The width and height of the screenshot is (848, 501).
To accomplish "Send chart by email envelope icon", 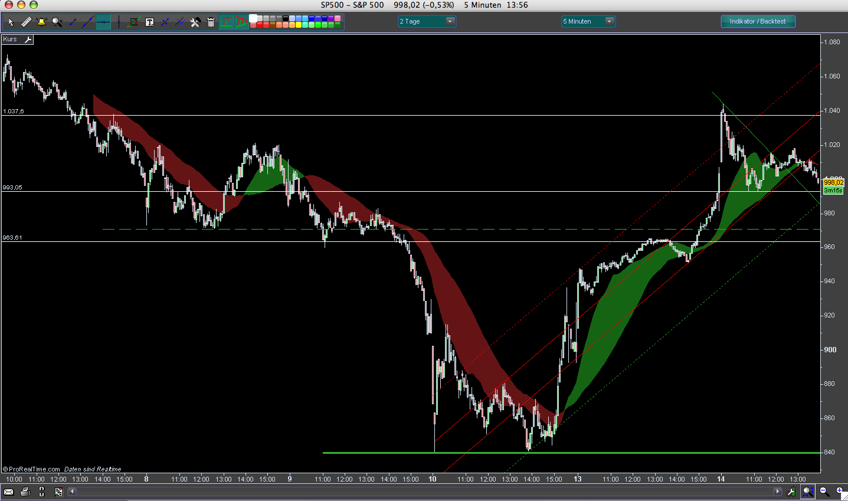I will 9,492.
